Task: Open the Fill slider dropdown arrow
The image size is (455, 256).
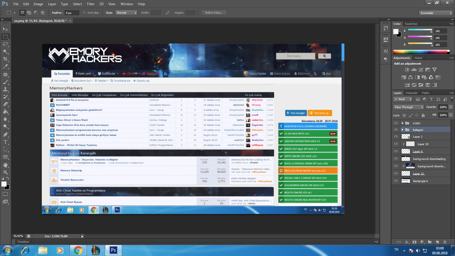Action: pos(451,115)
